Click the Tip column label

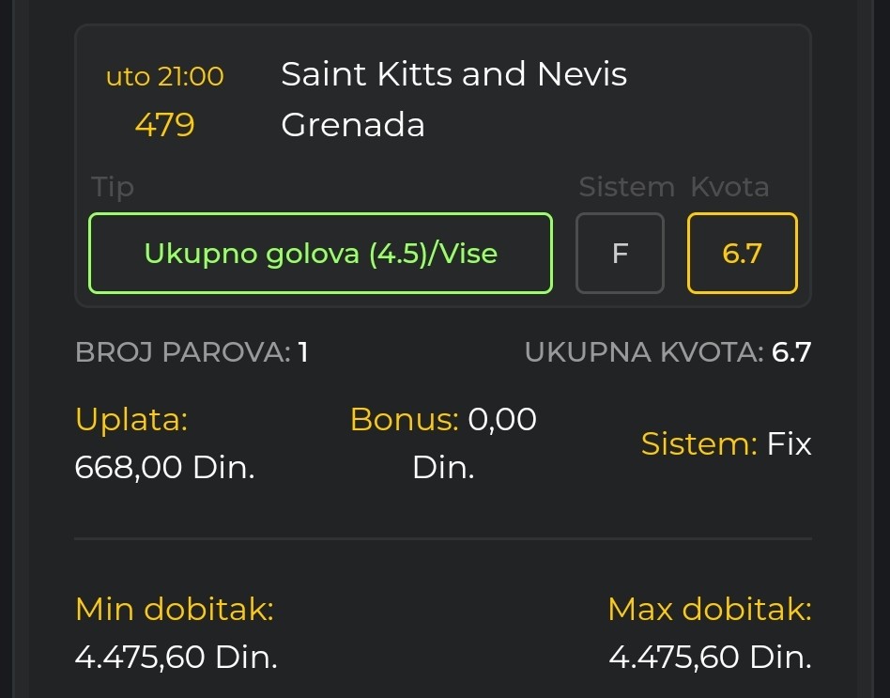[x=113, y=187]
